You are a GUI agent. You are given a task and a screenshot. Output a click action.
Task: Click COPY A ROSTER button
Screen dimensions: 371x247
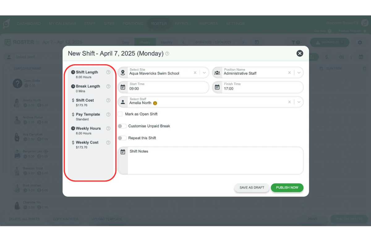pos(66,219)
